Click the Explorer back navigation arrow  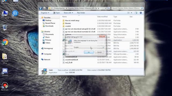[x=41, y=8]
